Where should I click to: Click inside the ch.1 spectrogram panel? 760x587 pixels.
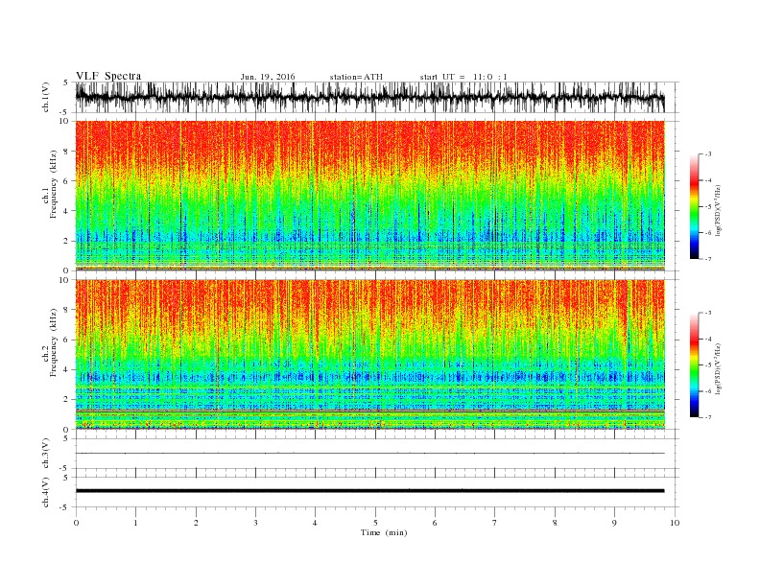[x=370, y=196]
